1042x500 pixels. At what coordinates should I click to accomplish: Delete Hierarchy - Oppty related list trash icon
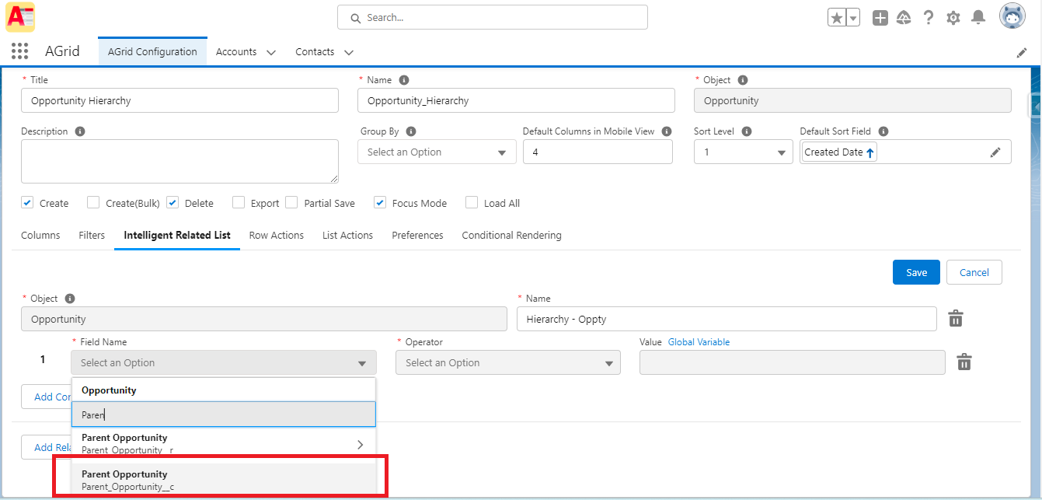(x=957, y=319)
